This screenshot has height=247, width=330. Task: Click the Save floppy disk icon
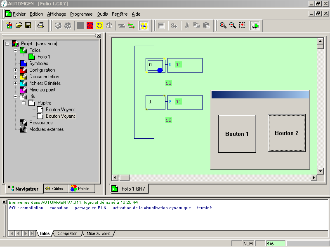click(x=28, y=26)
